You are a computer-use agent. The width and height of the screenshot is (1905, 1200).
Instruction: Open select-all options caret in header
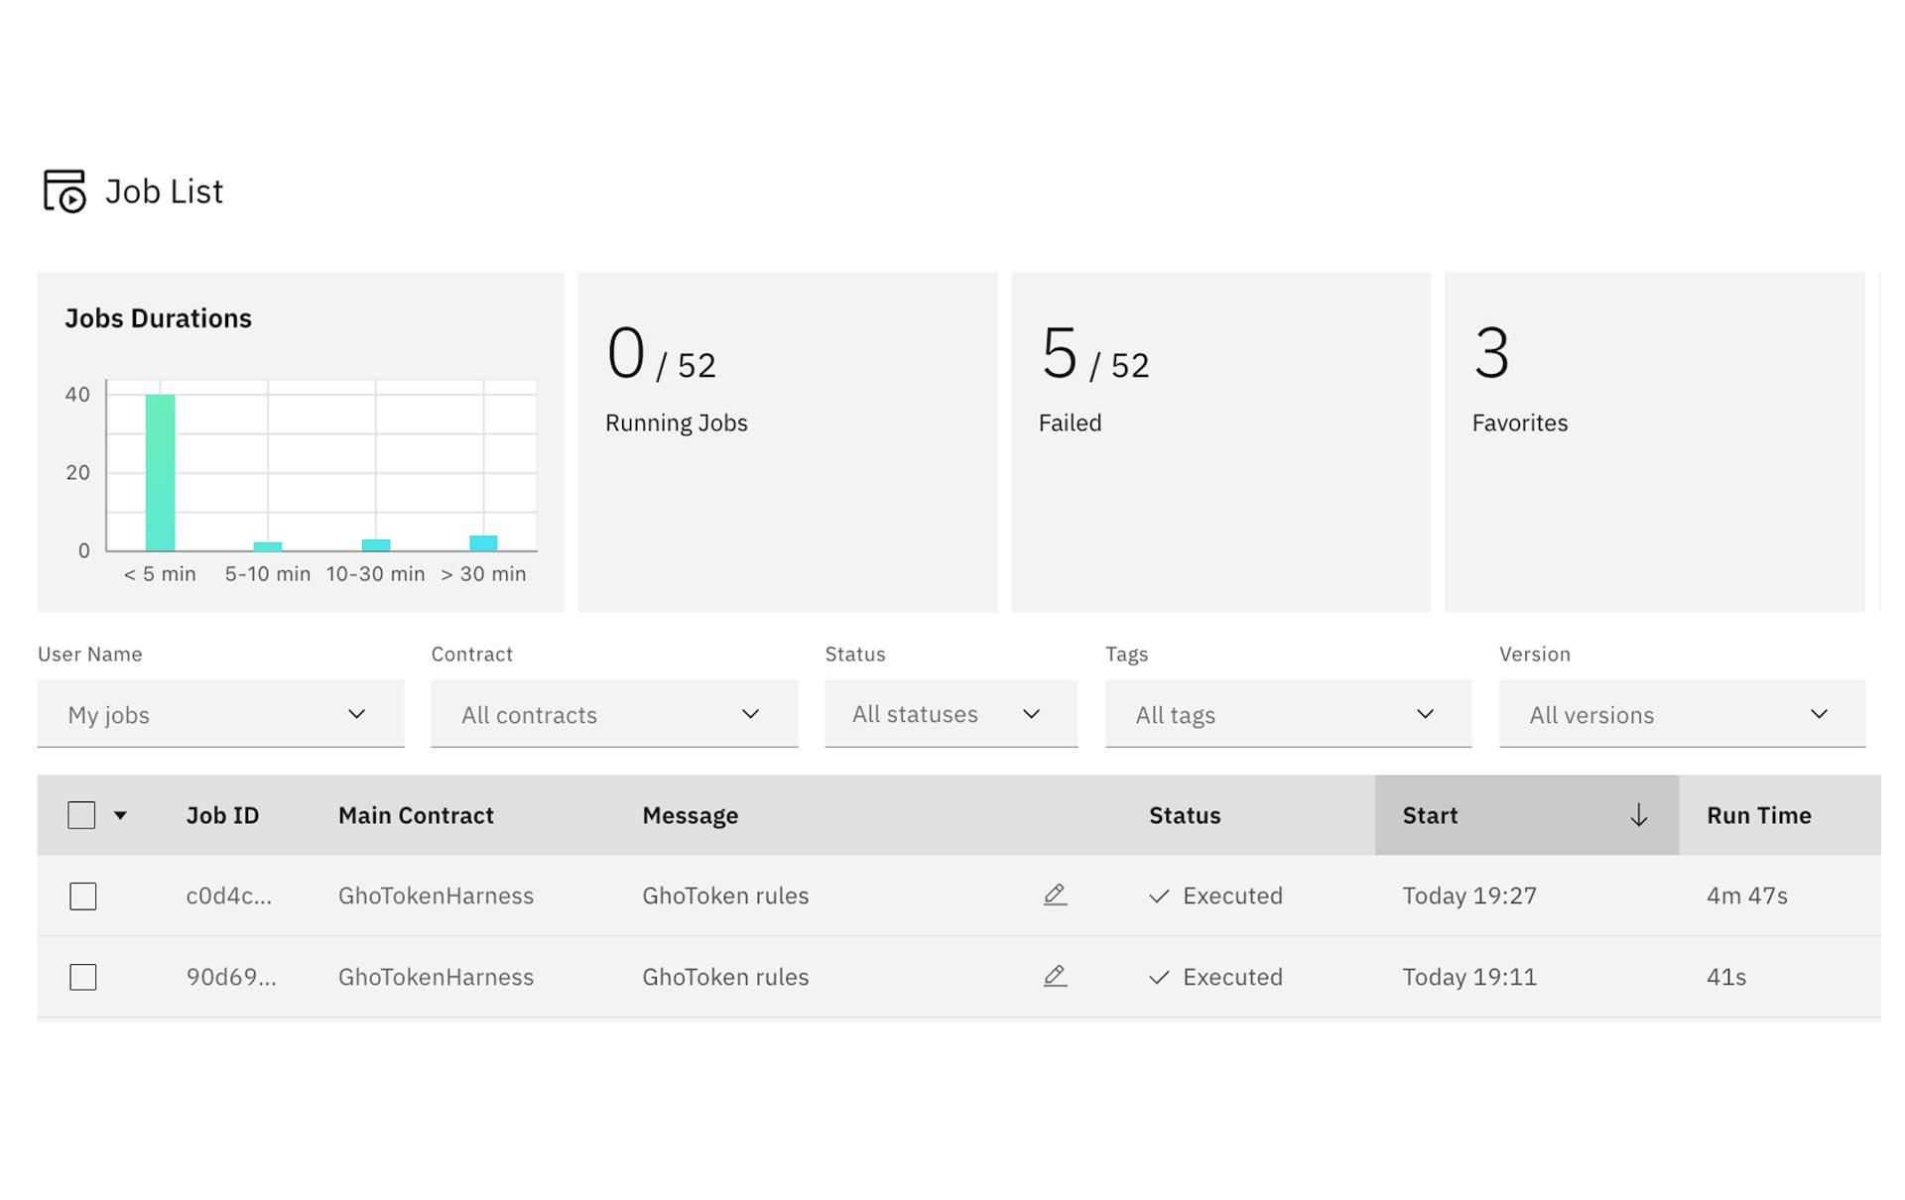[120, 815]
